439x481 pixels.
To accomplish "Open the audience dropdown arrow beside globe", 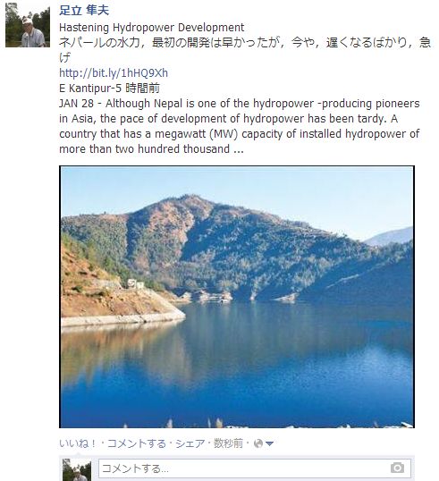I will pyautogui.click(x=269, y=443).
